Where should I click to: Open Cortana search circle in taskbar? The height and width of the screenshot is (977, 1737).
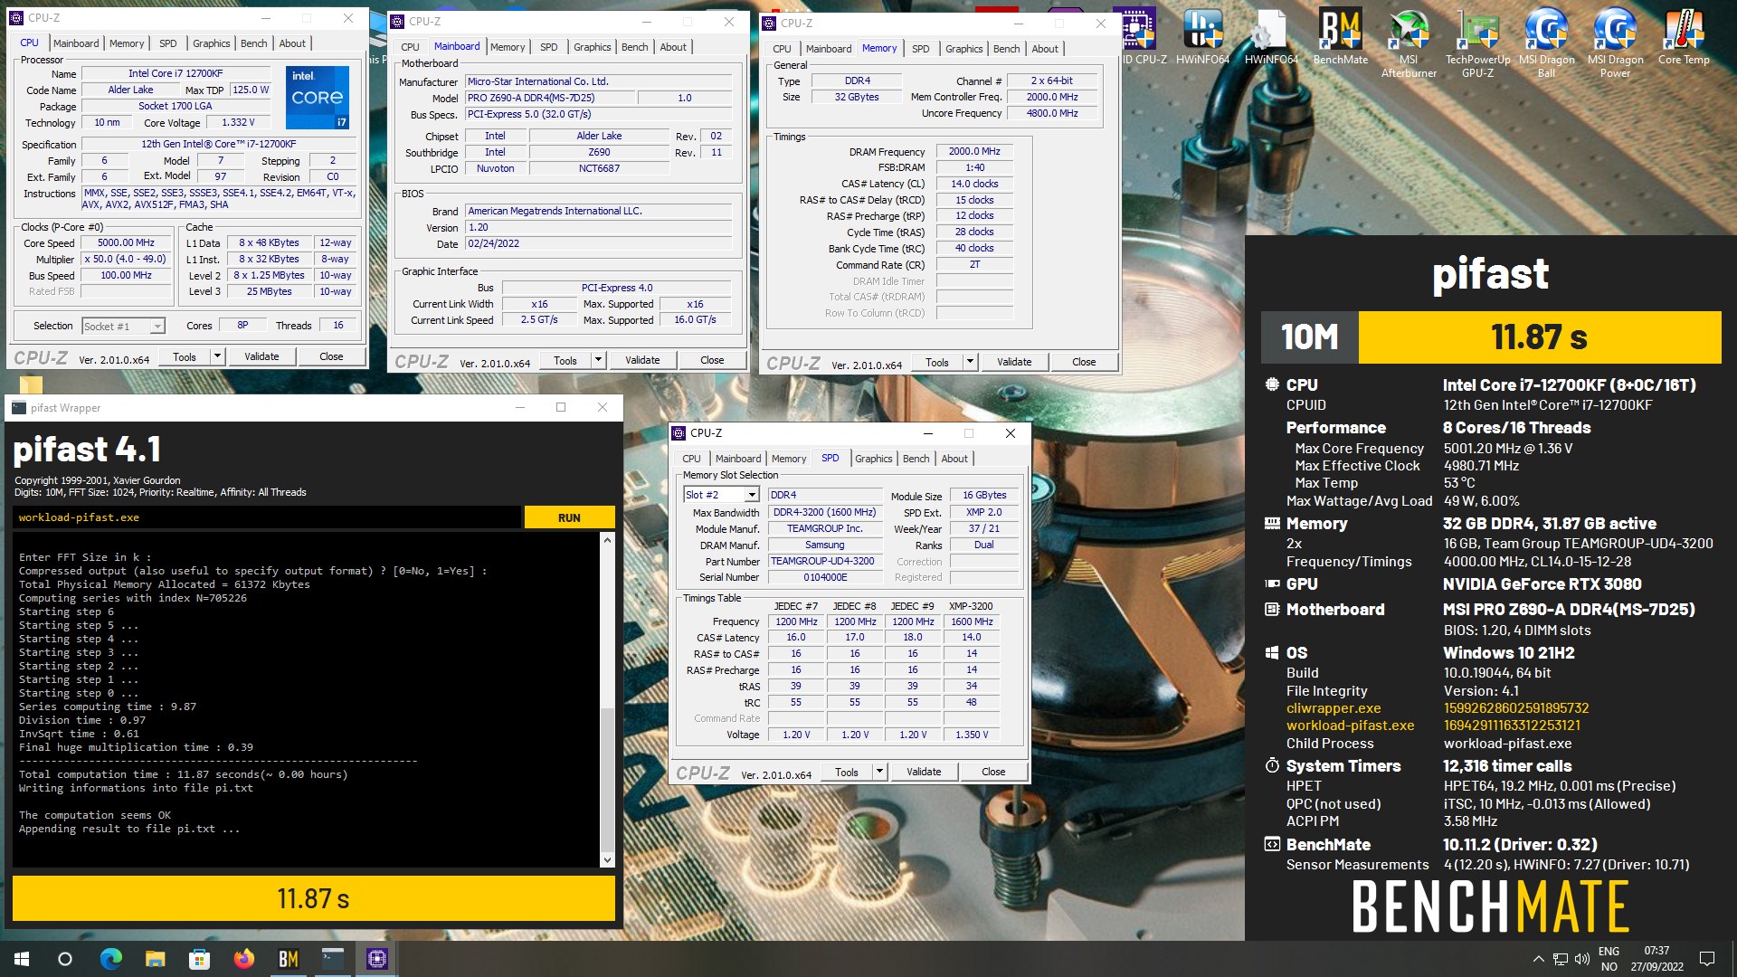65,959
